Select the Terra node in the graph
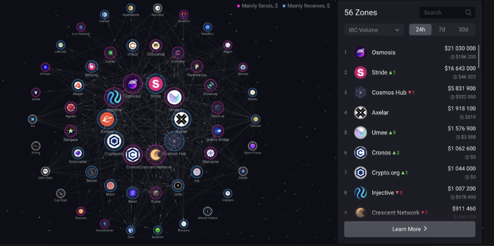 (x=131, y=230)
